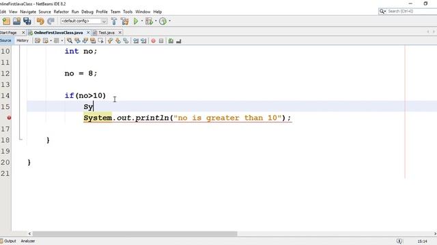Click the New Project icon
The height and width of the screenshot is (245, 437).
click(x=6, y=21)
